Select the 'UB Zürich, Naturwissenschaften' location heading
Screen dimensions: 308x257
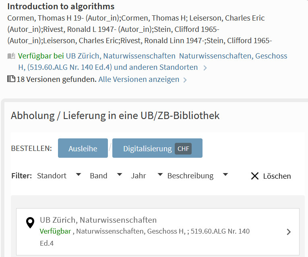98,220
